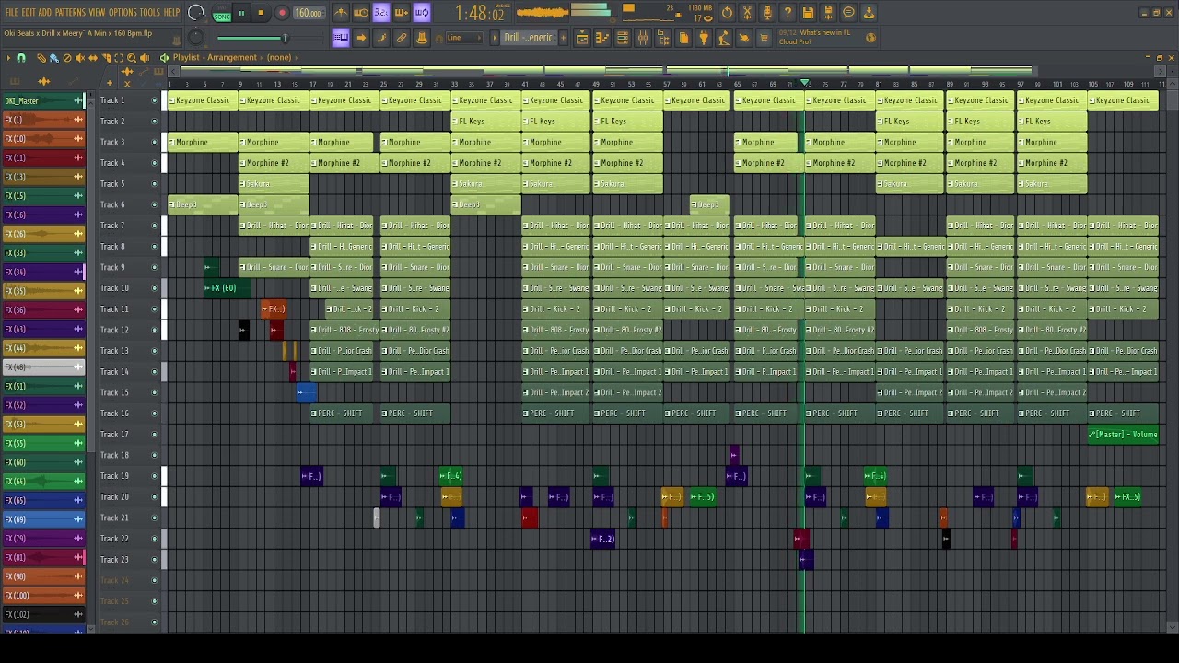Select the playlist slip tool
Viewport: 1179px width, 663px height.
click(x=93, y=58)
